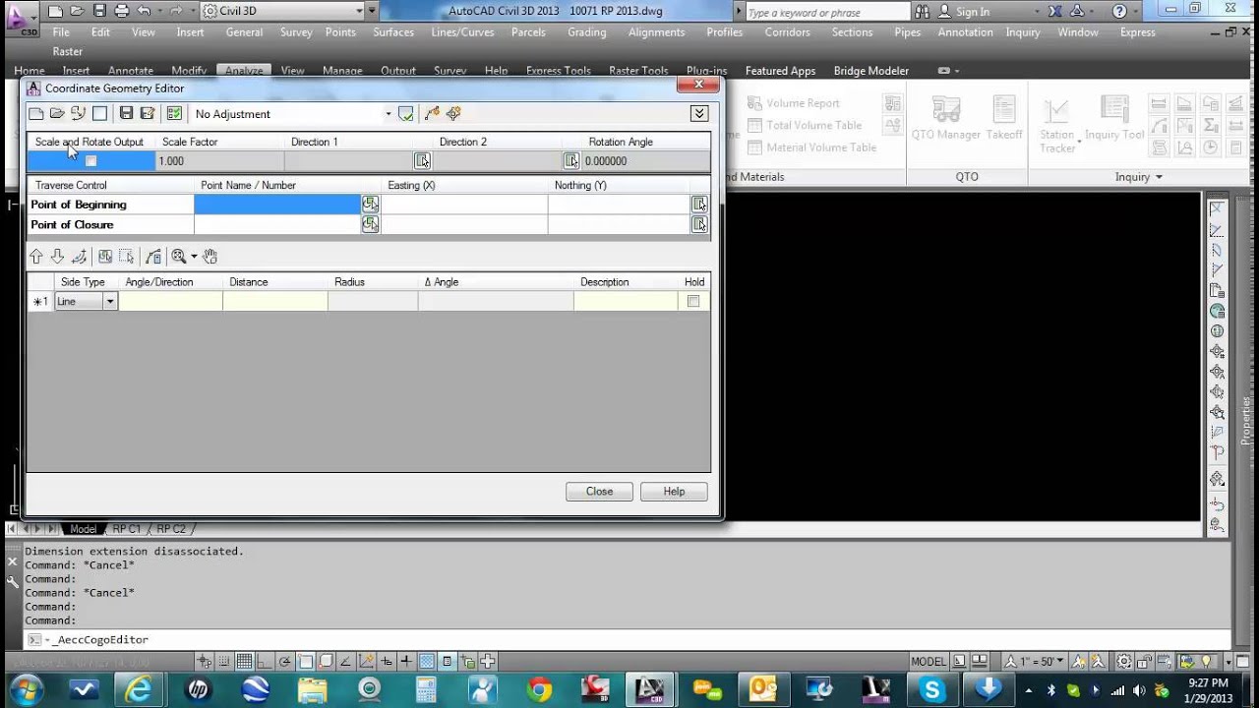Screen dimensions: 1259x708
Task: Open Skype from the Windows taskbar
Action: (x=931, y=689)
